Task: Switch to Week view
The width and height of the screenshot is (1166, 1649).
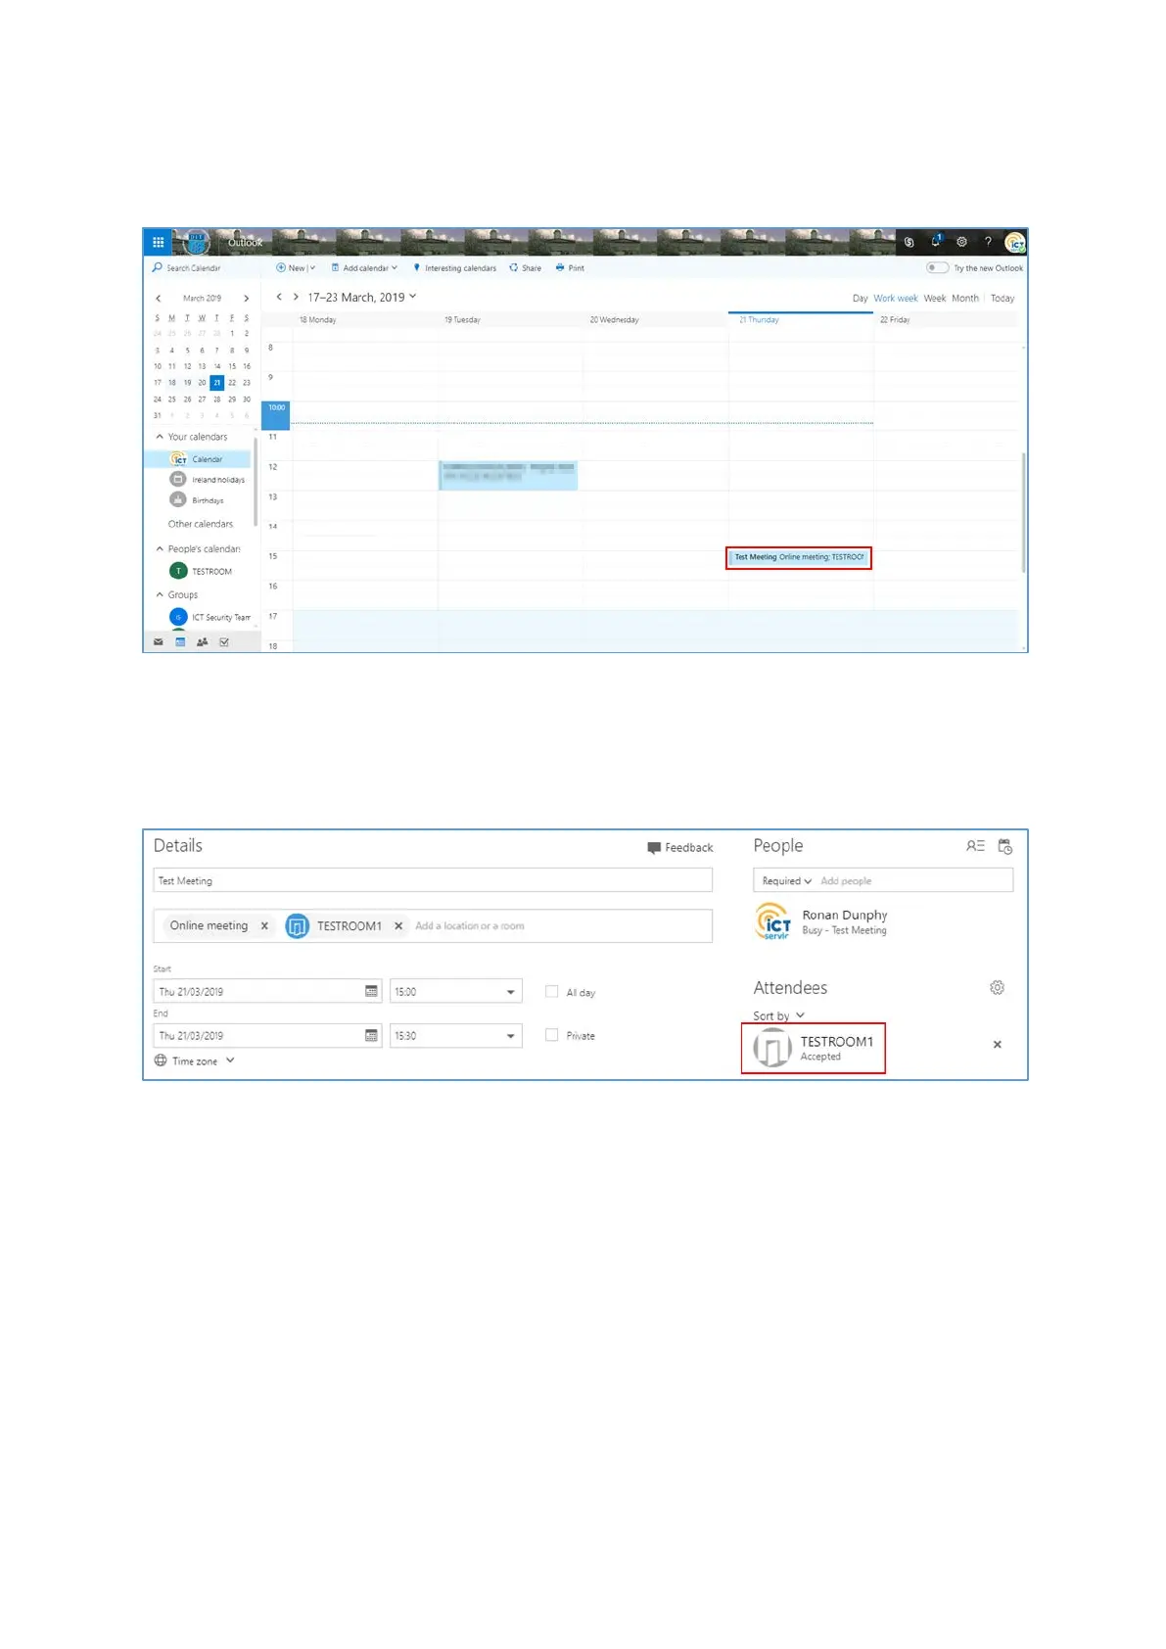Action: click(x=935, y=298)
